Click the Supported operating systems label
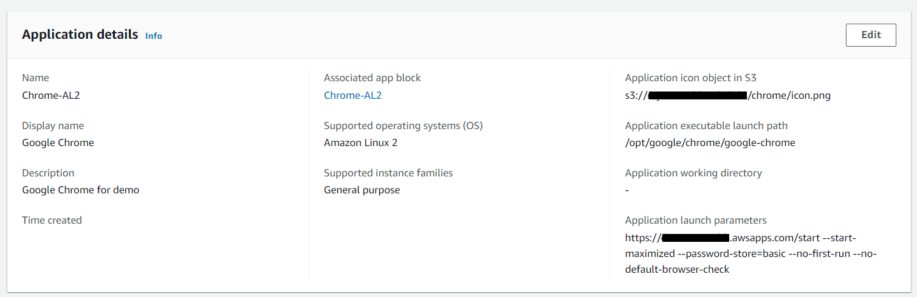 coord(403,125)
